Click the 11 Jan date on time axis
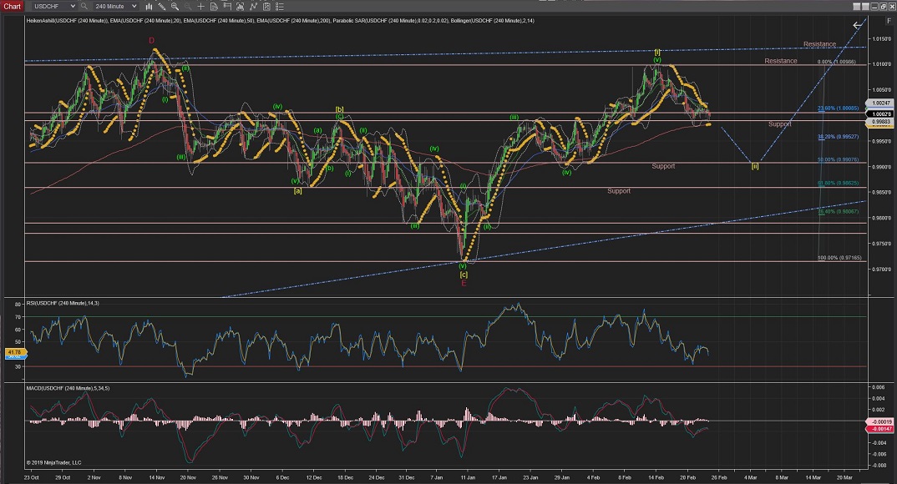The image size is (897, 484). (x=468, y=477)
